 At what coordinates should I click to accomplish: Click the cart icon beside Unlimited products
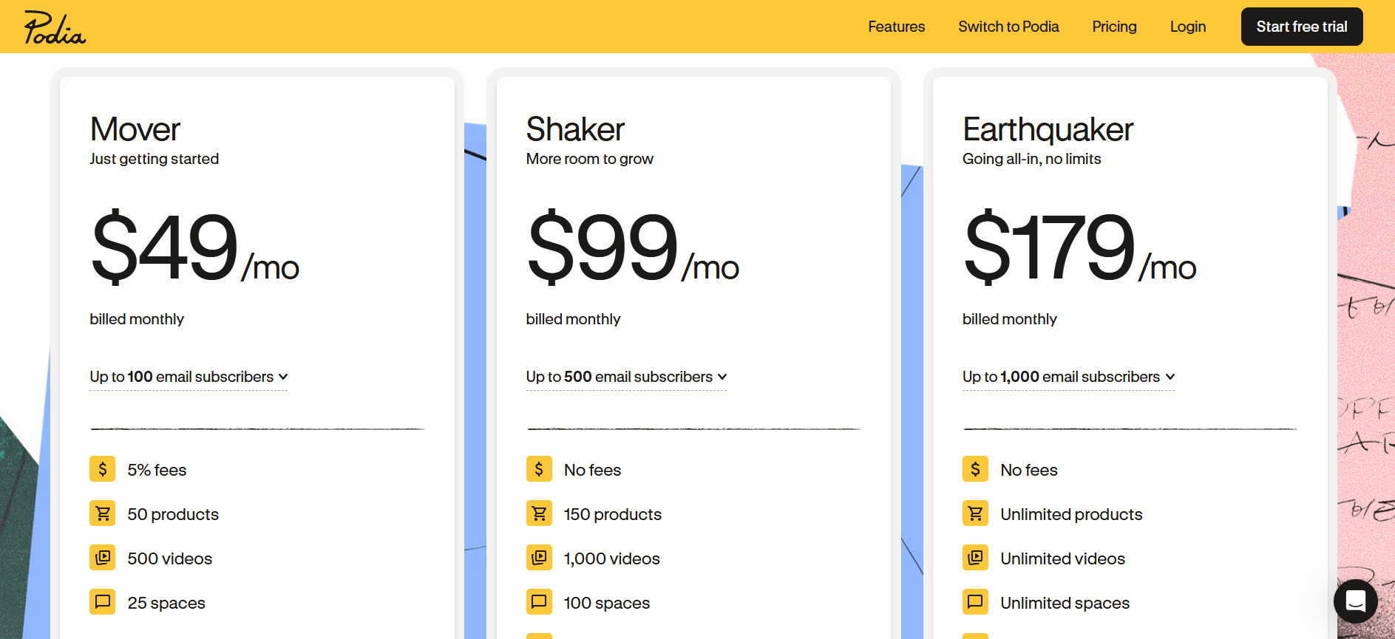pos(975,513)
